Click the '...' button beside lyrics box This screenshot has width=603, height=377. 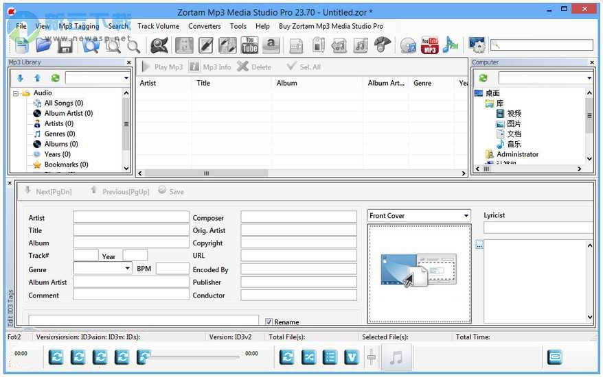479,245
